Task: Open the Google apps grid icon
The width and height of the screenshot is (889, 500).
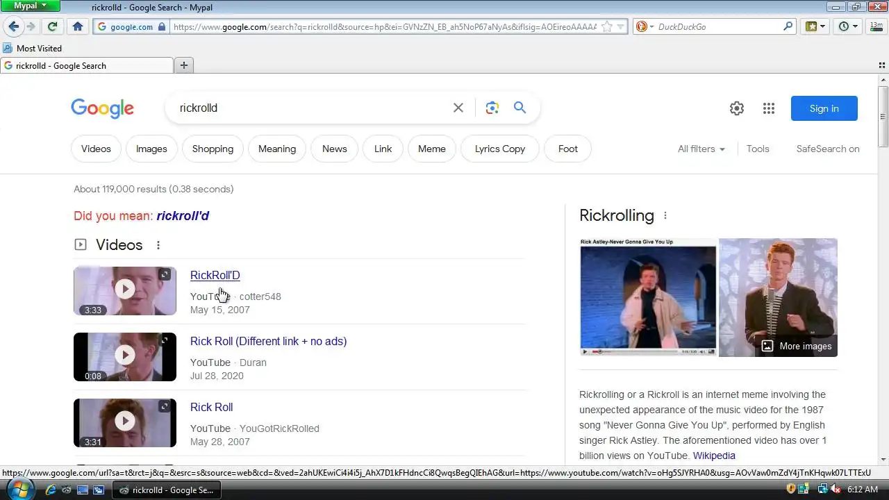Action: tap(768, 108)
